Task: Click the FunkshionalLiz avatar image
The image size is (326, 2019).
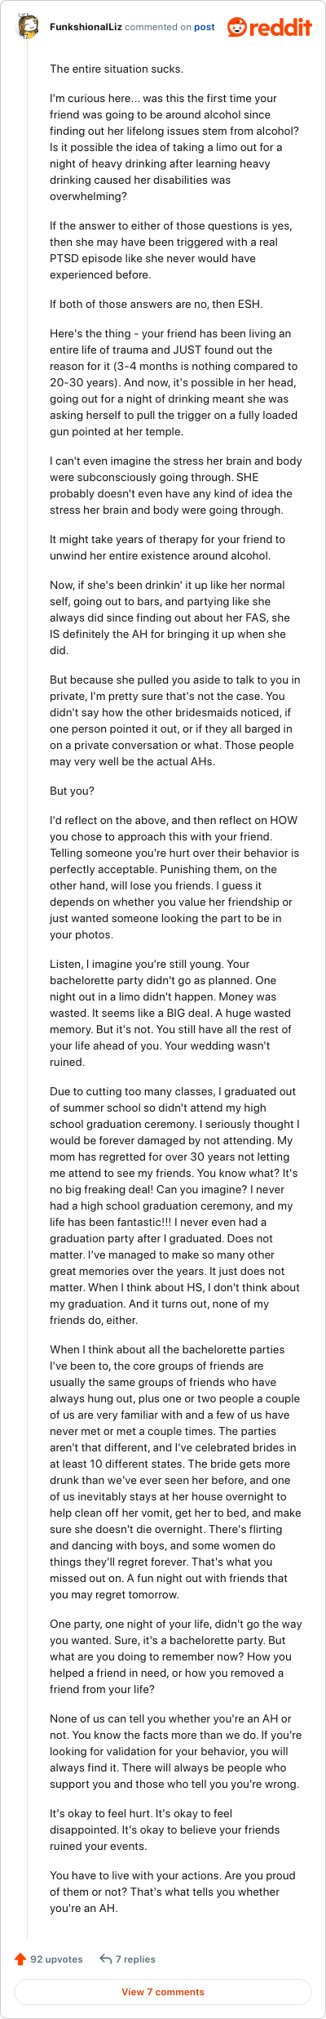Action: (x=28, y=27)
